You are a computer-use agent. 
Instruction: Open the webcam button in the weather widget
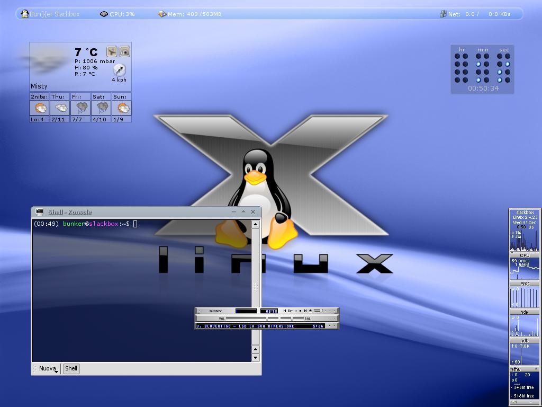coord(124,51)
